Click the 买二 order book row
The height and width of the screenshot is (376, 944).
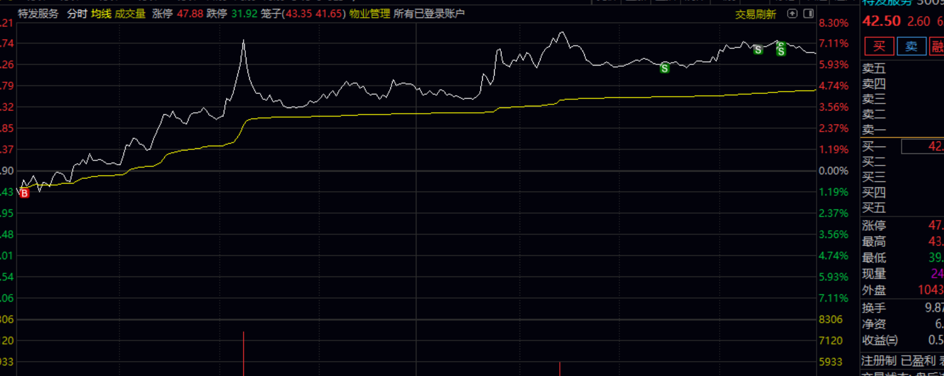[x=902, y=162]
